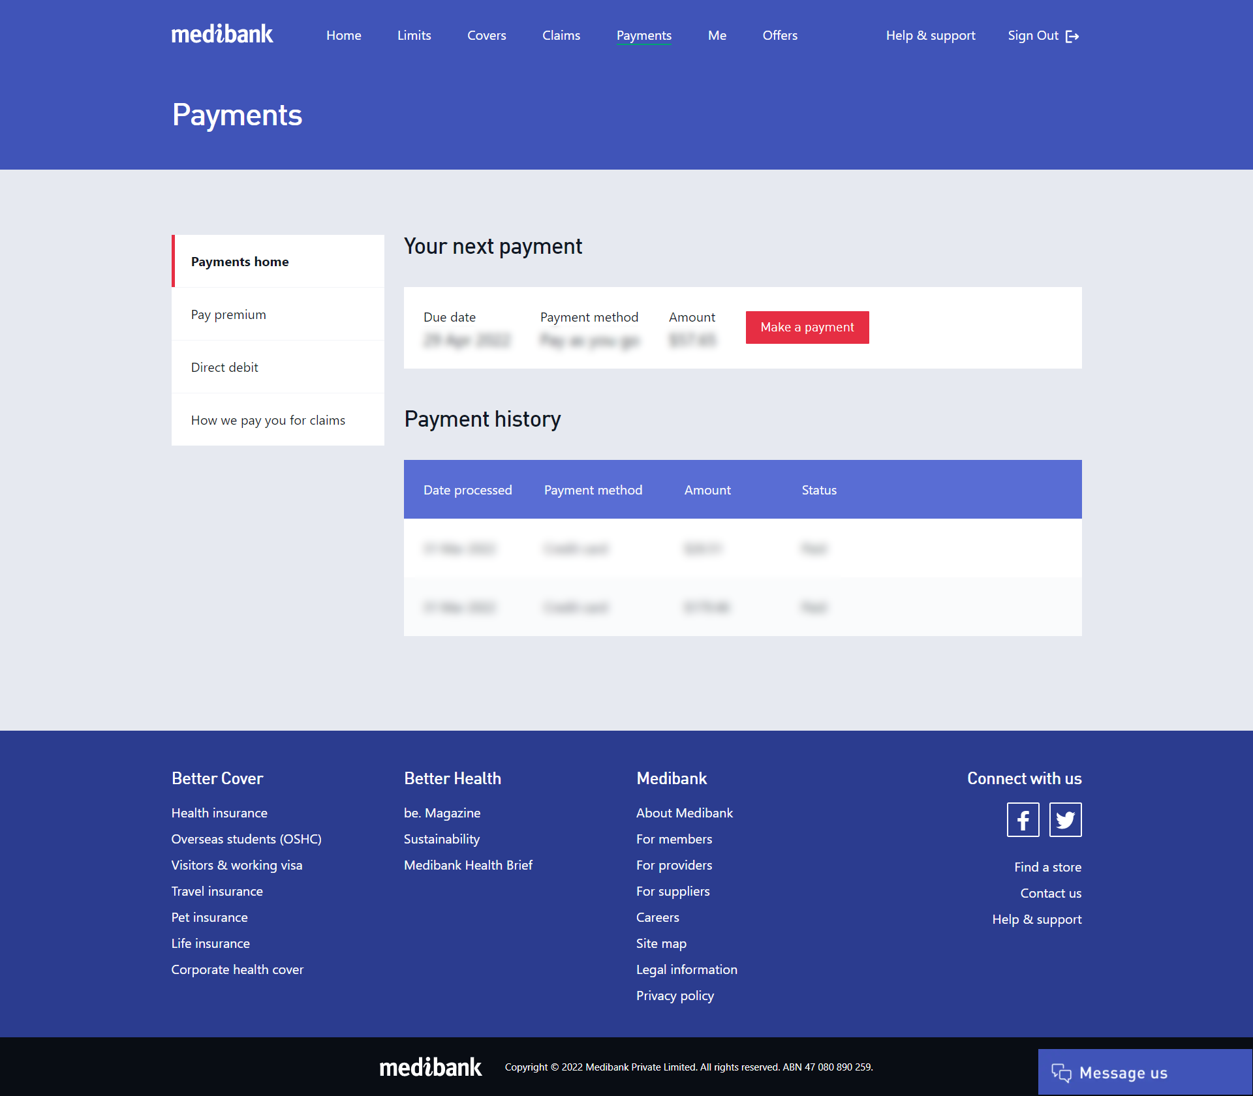Click the Home menu item
The height and width of the screenshot is (1096, 1253).
coord(343,34)
